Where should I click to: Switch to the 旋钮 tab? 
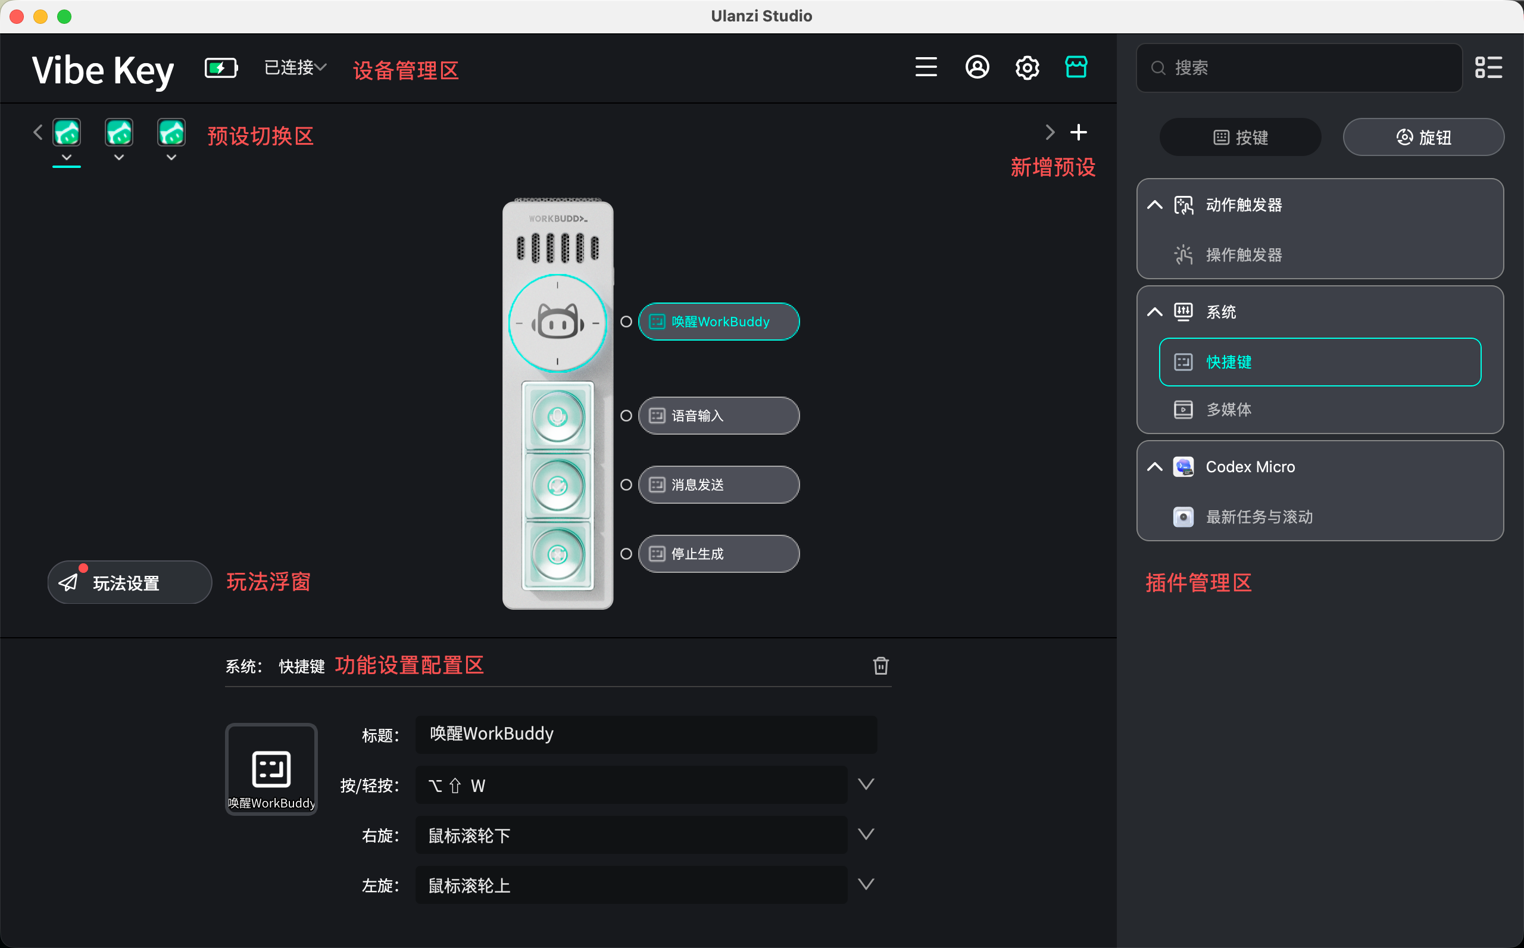click(1423, 138)
